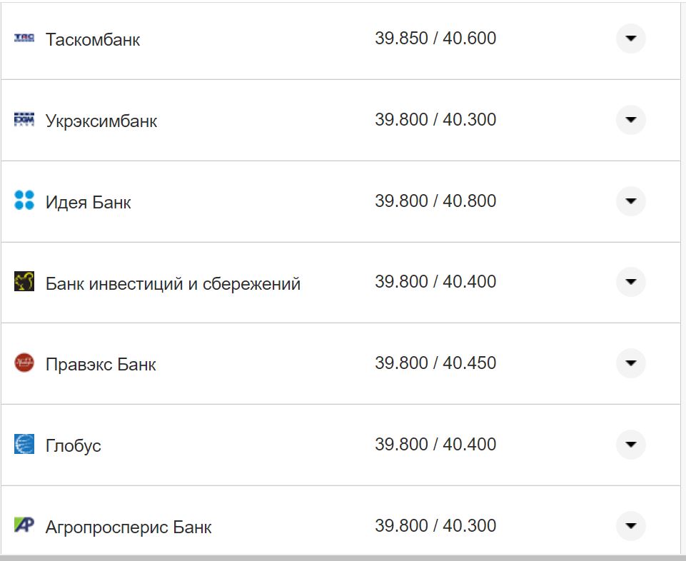Click the 39.800 / 40.800 rate of Идея Банк
686x561 pixels.
pos(437,201)
